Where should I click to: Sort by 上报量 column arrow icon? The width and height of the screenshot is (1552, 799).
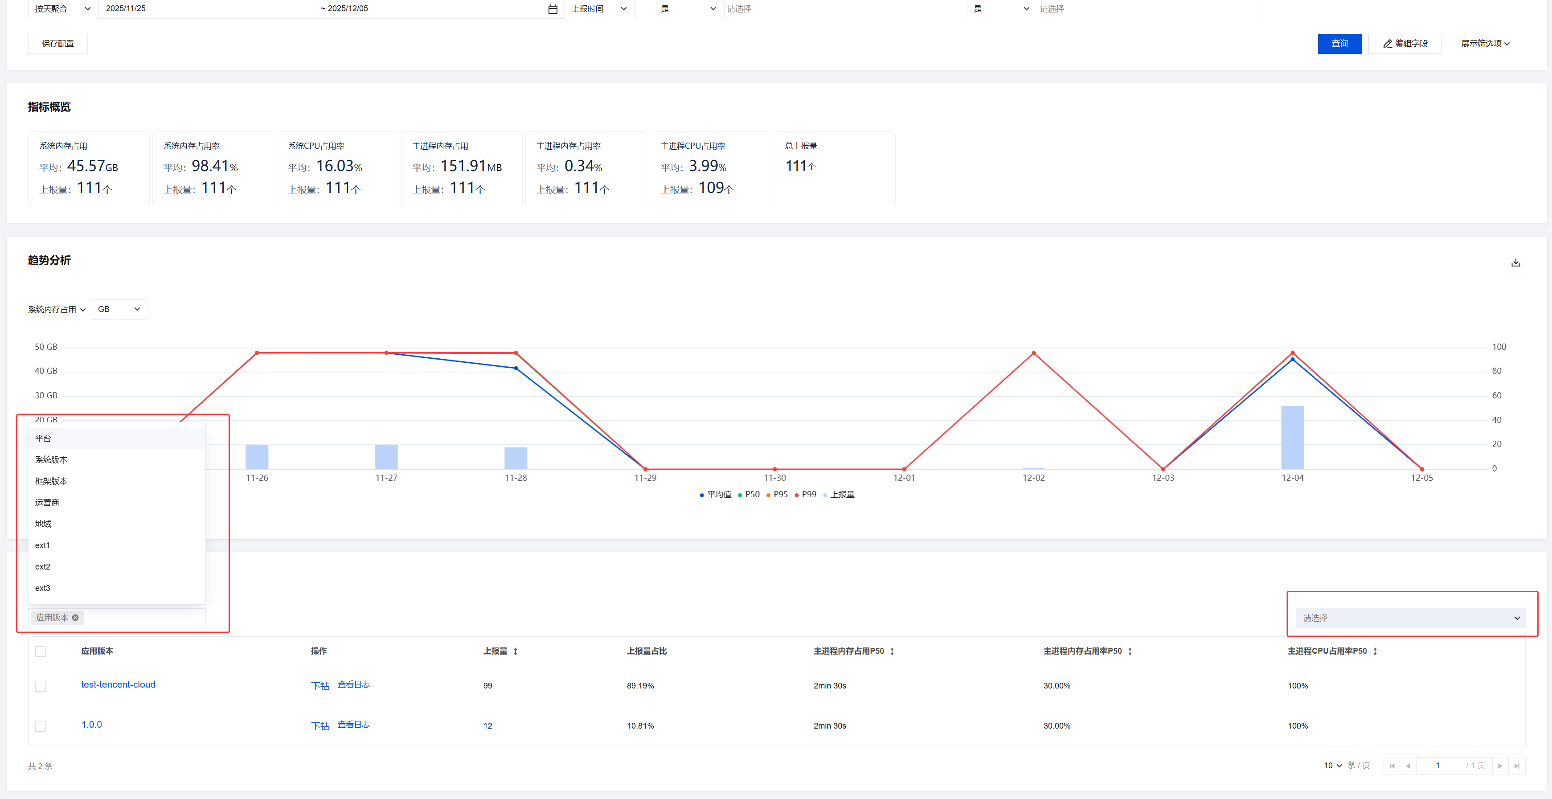pyautogui.click(x=516, y=651)
